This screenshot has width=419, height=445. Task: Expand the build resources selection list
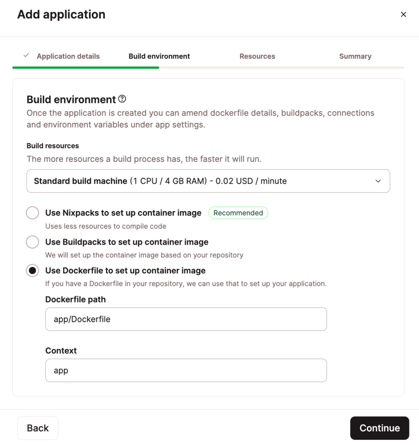click(208, 181)
